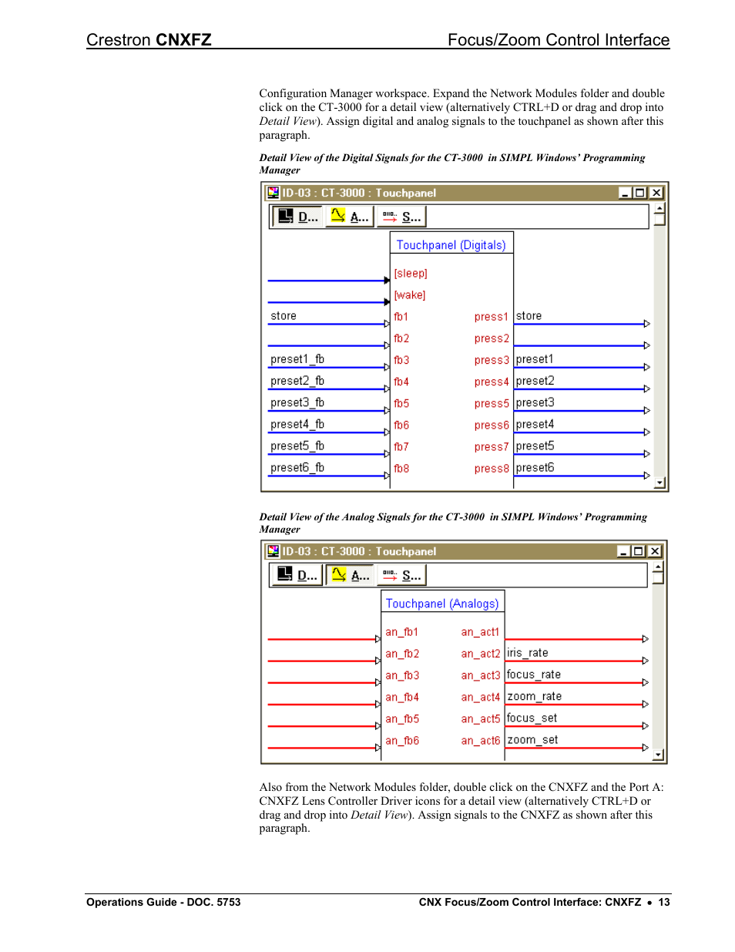Click the [wake] input label
Viewport: 735px width, 952px height.
(410, 295)
